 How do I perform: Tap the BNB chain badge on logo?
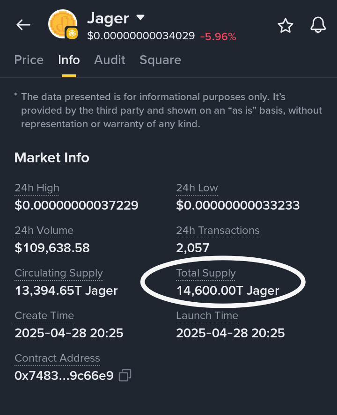[x=72, y=33]
